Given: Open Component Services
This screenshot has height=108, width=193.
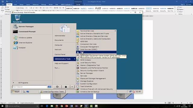Looking at the screenshot, I should 96,44.
